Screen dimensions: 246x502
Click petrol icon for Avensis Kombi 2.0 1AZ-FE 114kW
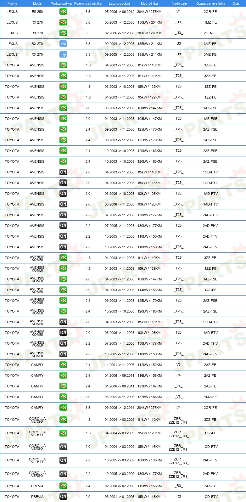(63, 290)
